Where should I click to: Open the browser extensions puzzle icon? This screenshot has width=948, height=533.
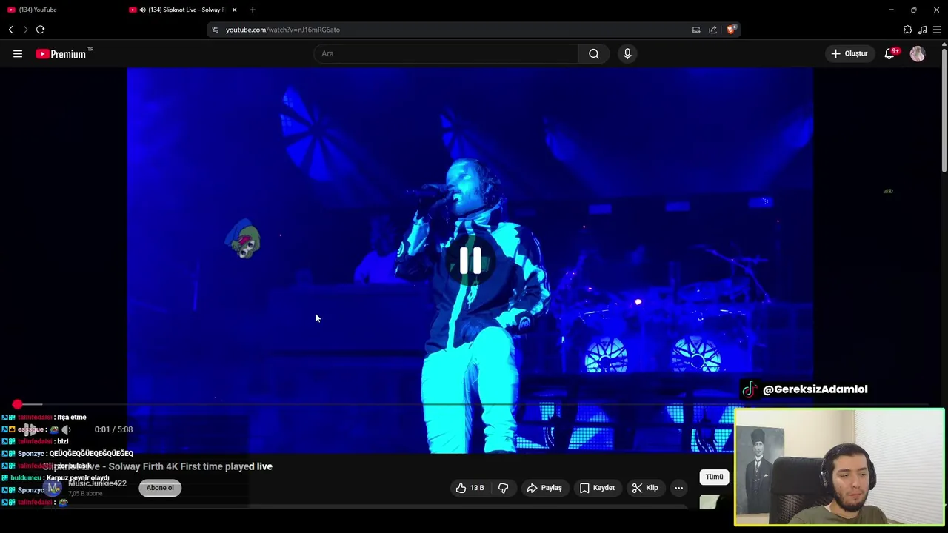907,30
